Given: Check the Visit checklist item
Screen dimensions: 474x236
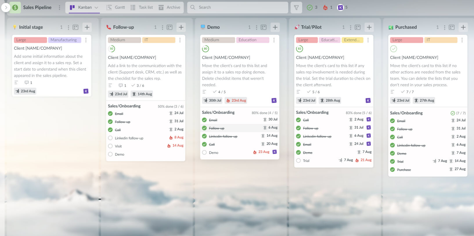Looking at the screenshot, I should coord(110,146).
